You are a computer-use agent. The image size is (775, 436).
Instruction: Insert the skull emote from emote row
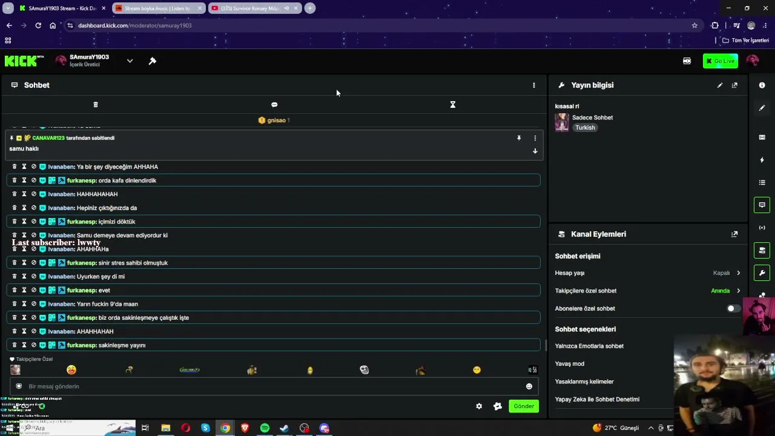[364, 370]
